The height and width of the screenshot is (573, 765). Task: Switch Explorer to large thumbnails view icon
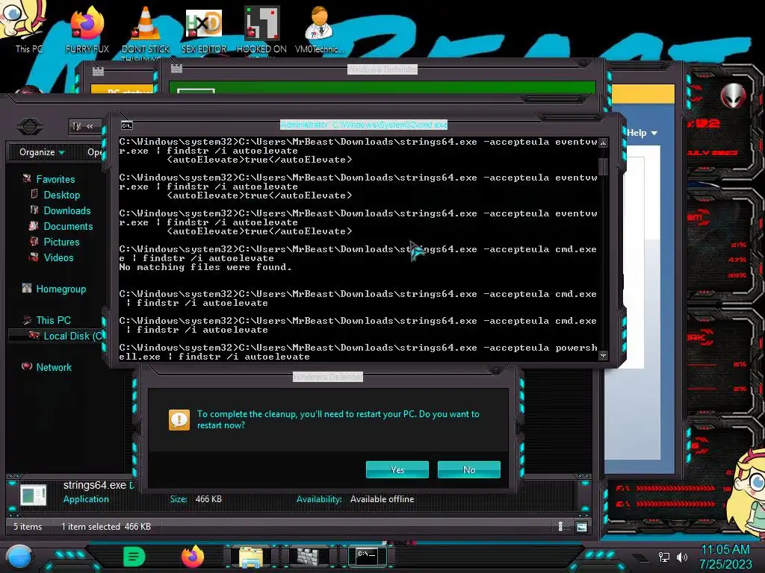point(581,526)
